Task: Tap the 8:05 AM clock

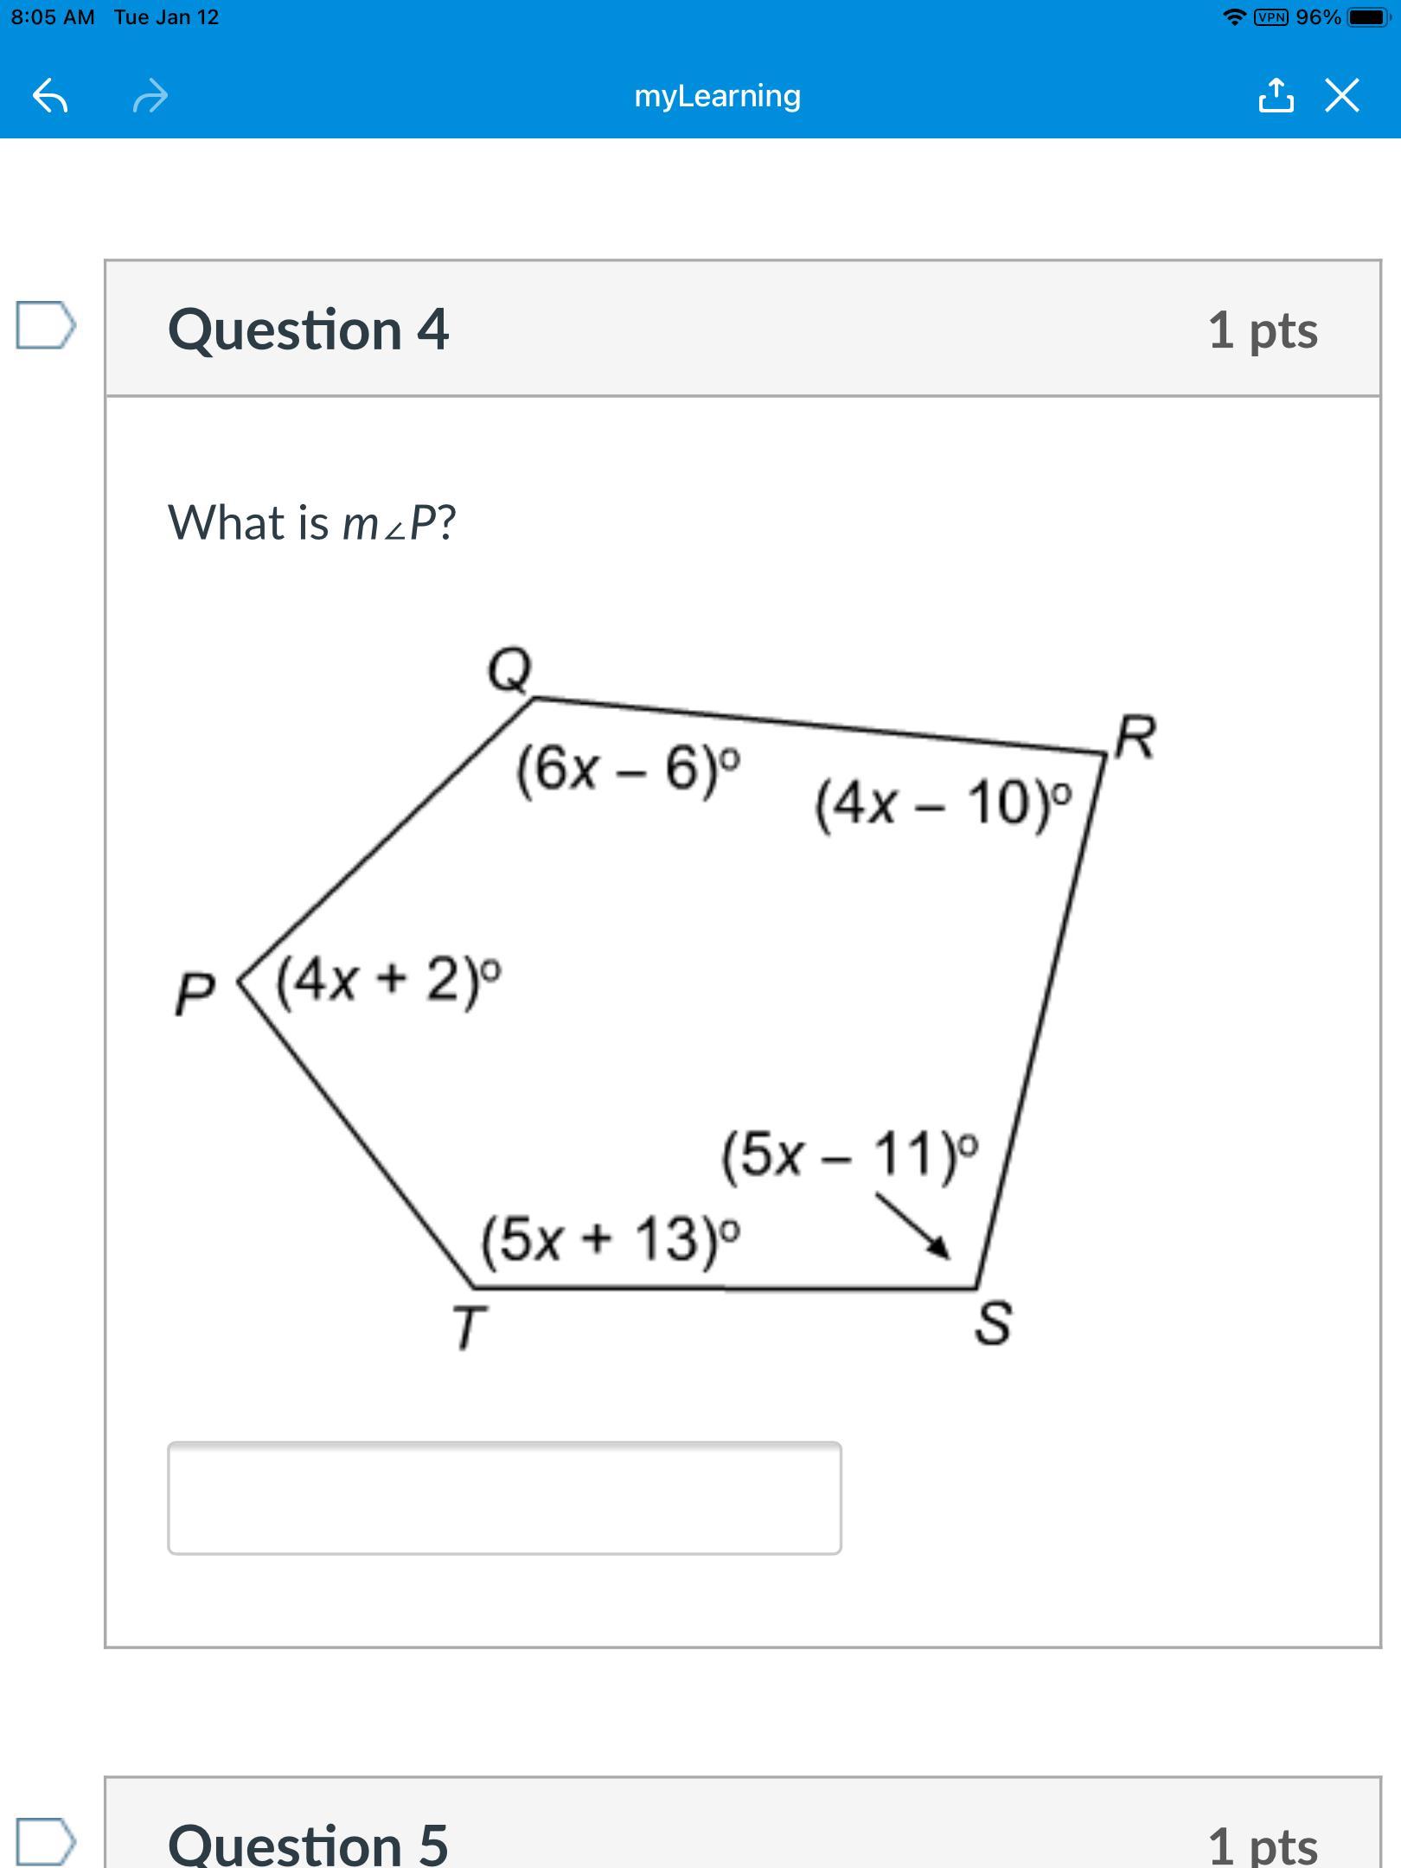Action: (53, 17)
